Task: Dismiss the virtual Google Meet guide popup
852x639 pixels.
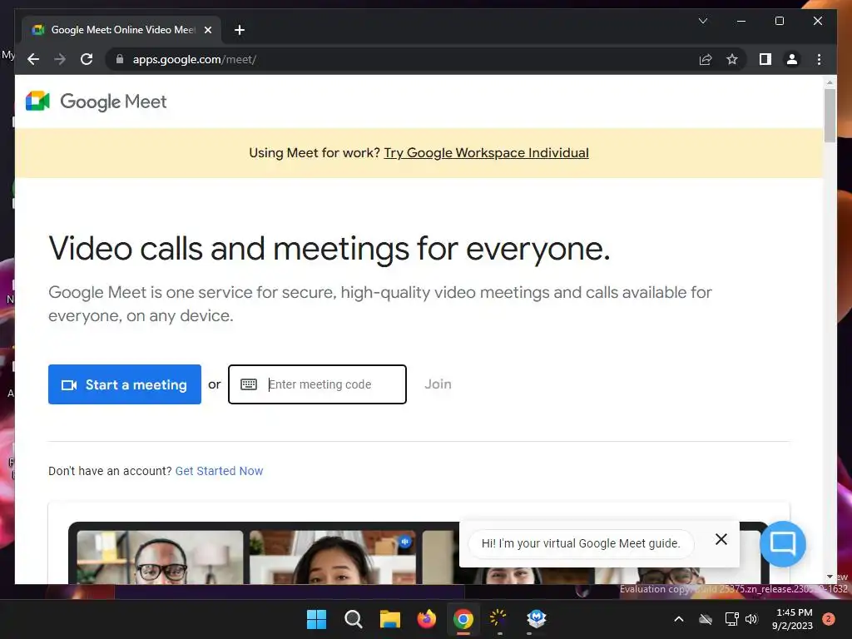Action: click(721, 539)
